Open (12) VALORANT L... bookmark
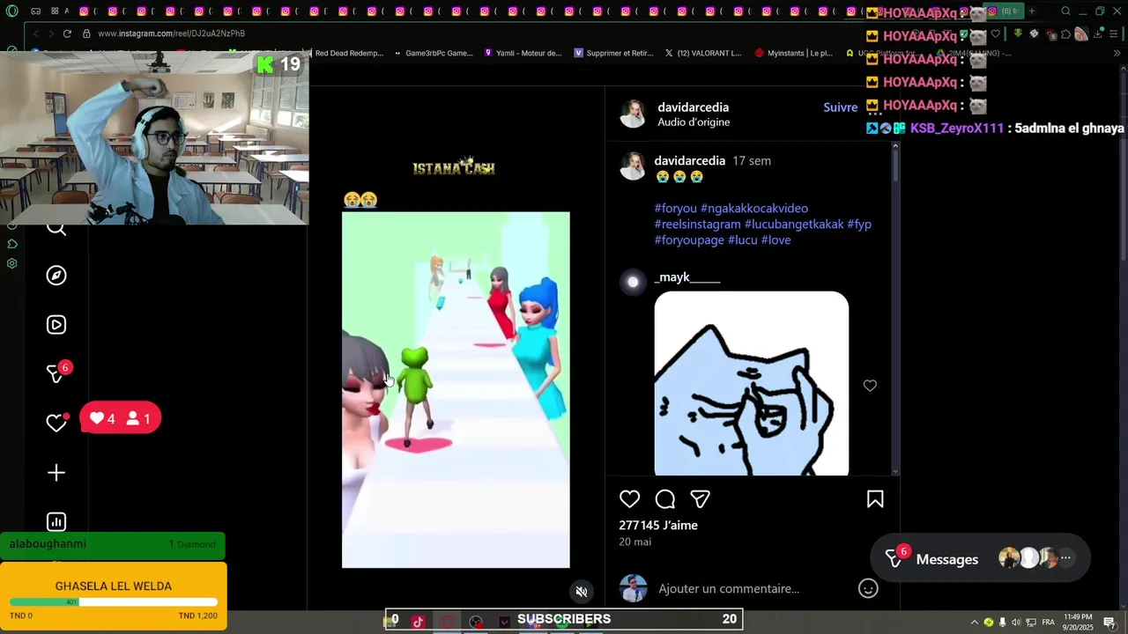 (x=702, y=53)
